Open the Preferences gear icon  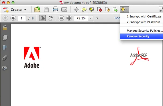pos(76,10)
